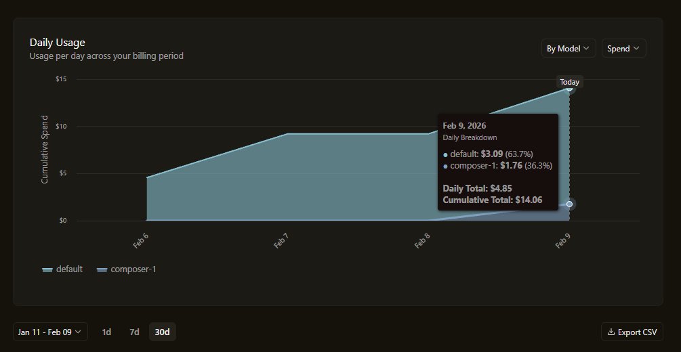Open the Spend dropdown

623,48
